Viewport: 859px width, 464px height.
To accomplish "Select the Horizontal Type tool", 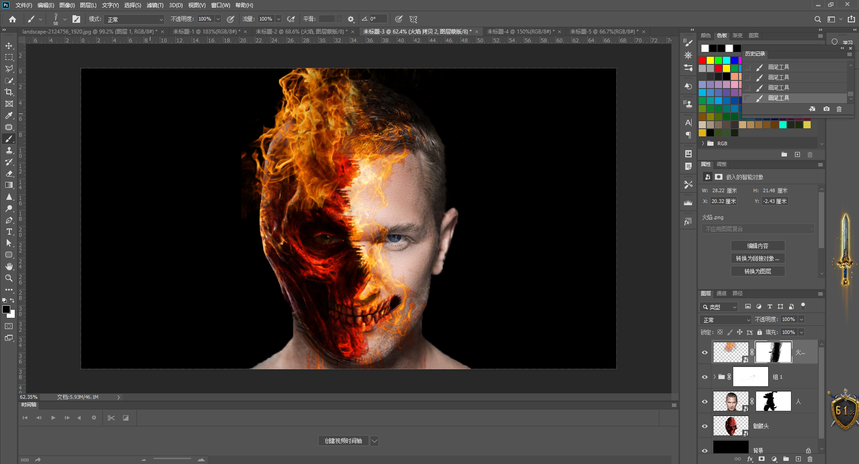I will point(9,232).
